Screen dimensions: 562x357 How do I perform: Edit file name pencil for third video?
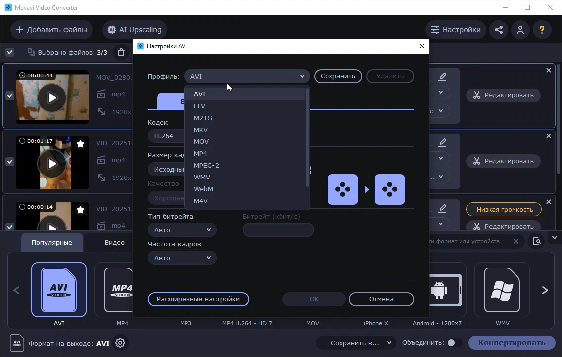(x=442, y=208)
